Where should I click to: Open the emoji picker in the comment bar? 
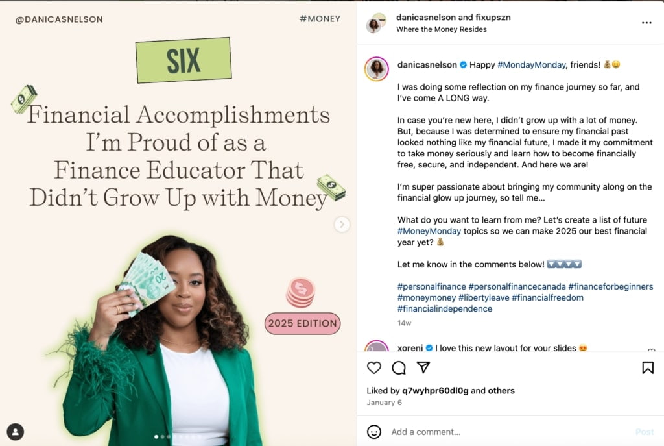coord(374,432)
